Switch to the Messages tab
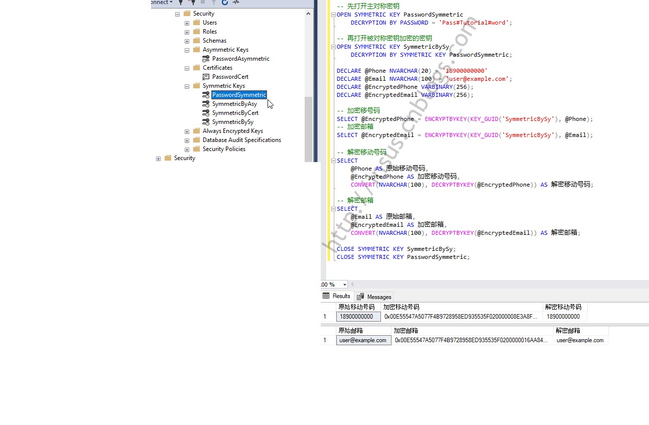This screenshot has width=649, height=425. click(x=374, y=297)
